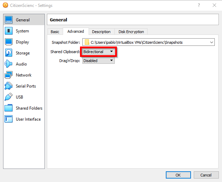Screen dimensions: 222x182
Task: Click the Network computers icon
Action: click(9, 75)
